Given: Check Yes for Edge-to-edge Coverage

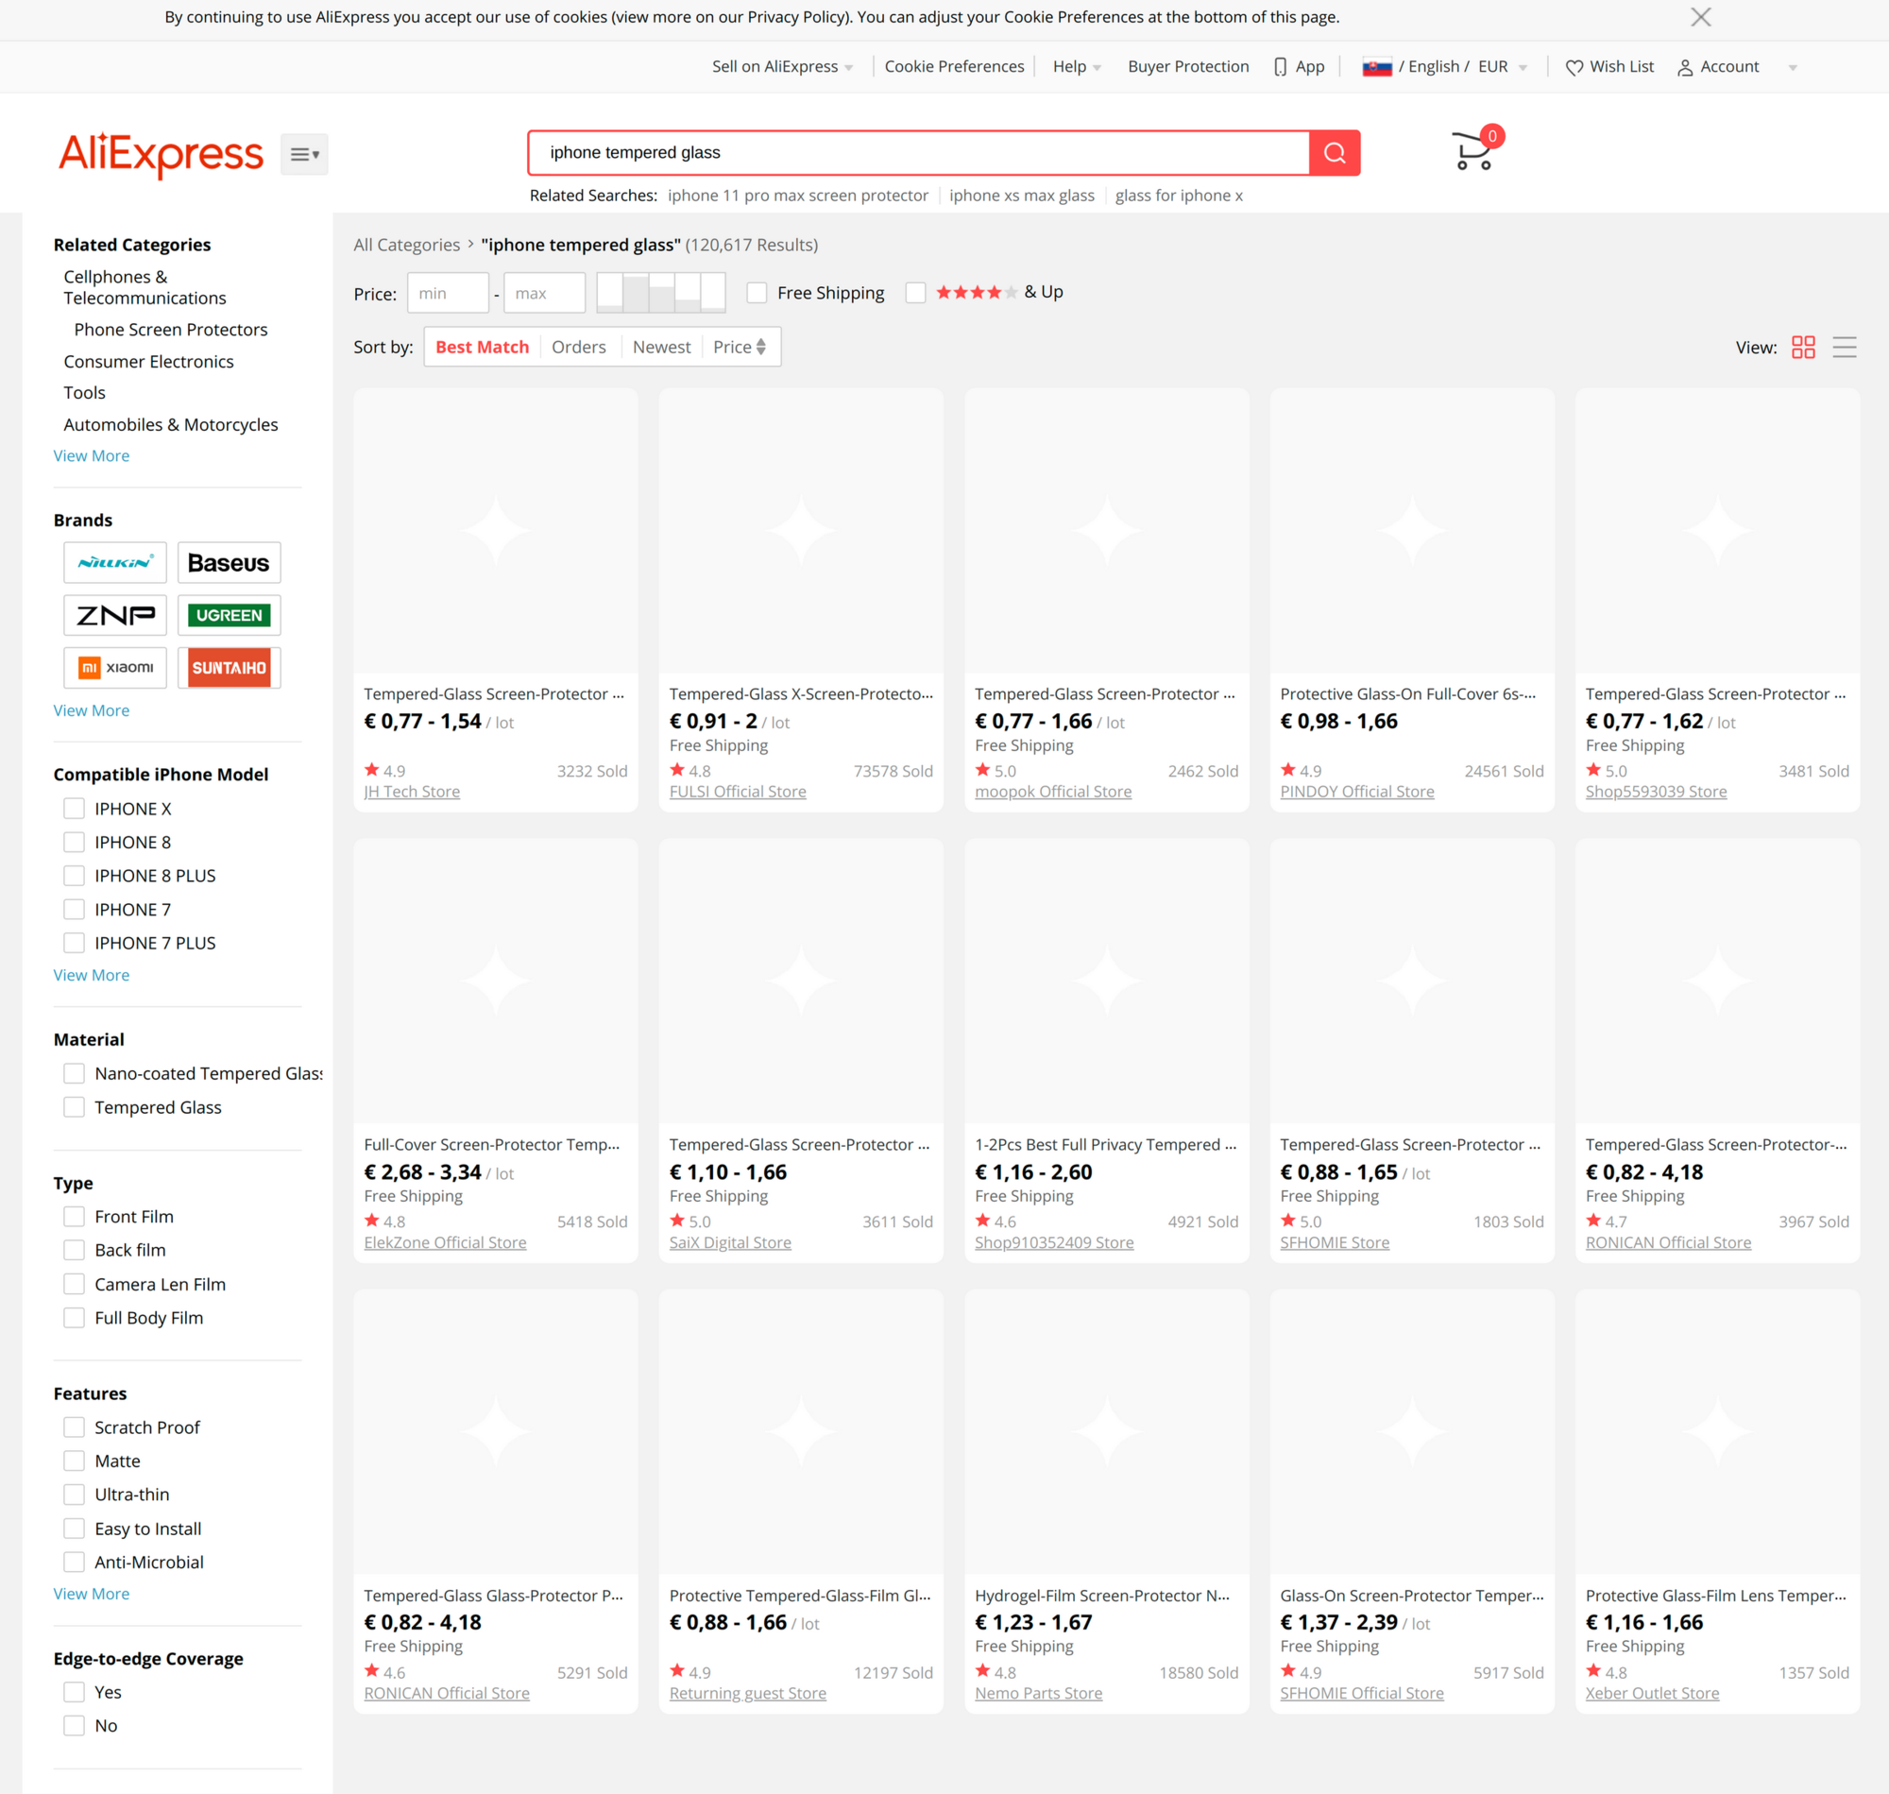Looking at the screenshot, I should 74,1692.
